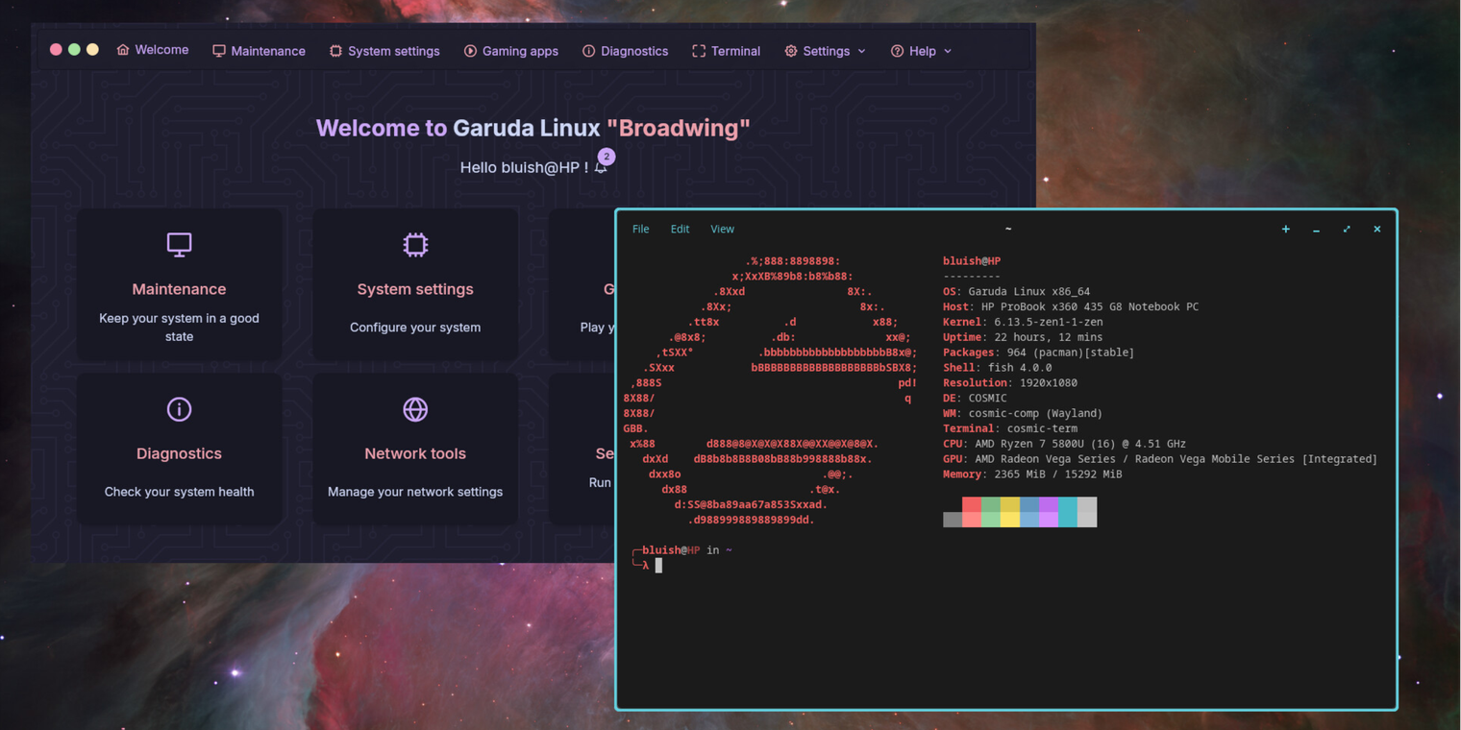Viewport: 1461px width, 730px height.
Task: Click the chip icon on the System settings card
Action: (x=414, y=244)
